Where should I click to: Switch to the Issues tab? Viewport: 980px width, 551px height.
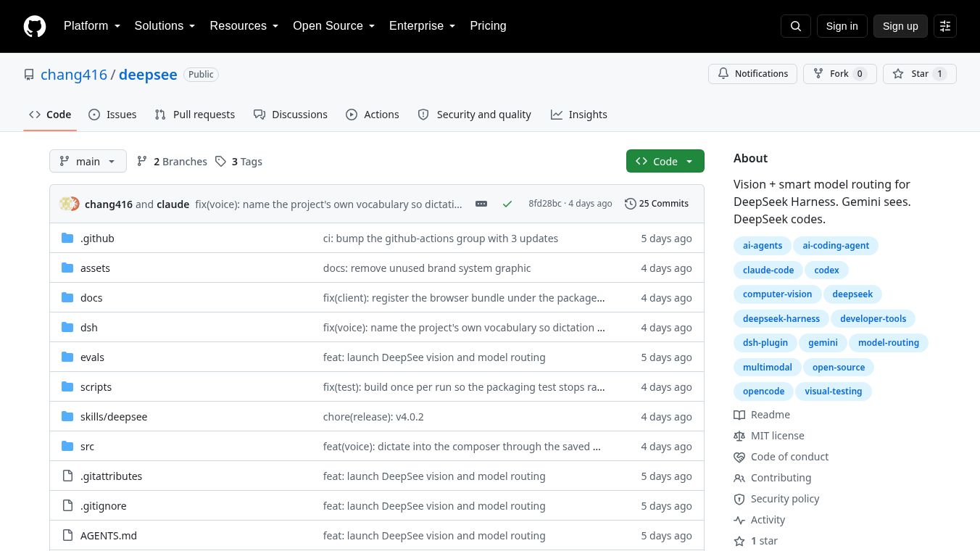[x=112, y=115]
